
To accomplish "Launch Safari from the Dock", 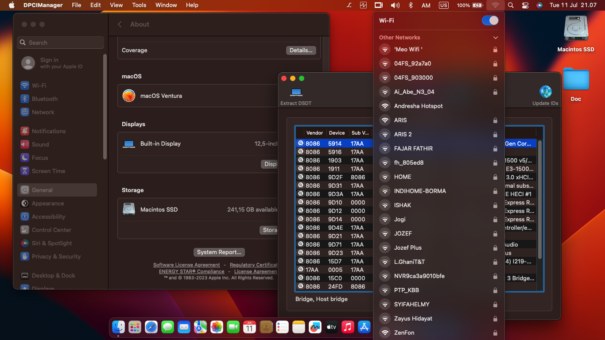I will [x=151, y=327].
